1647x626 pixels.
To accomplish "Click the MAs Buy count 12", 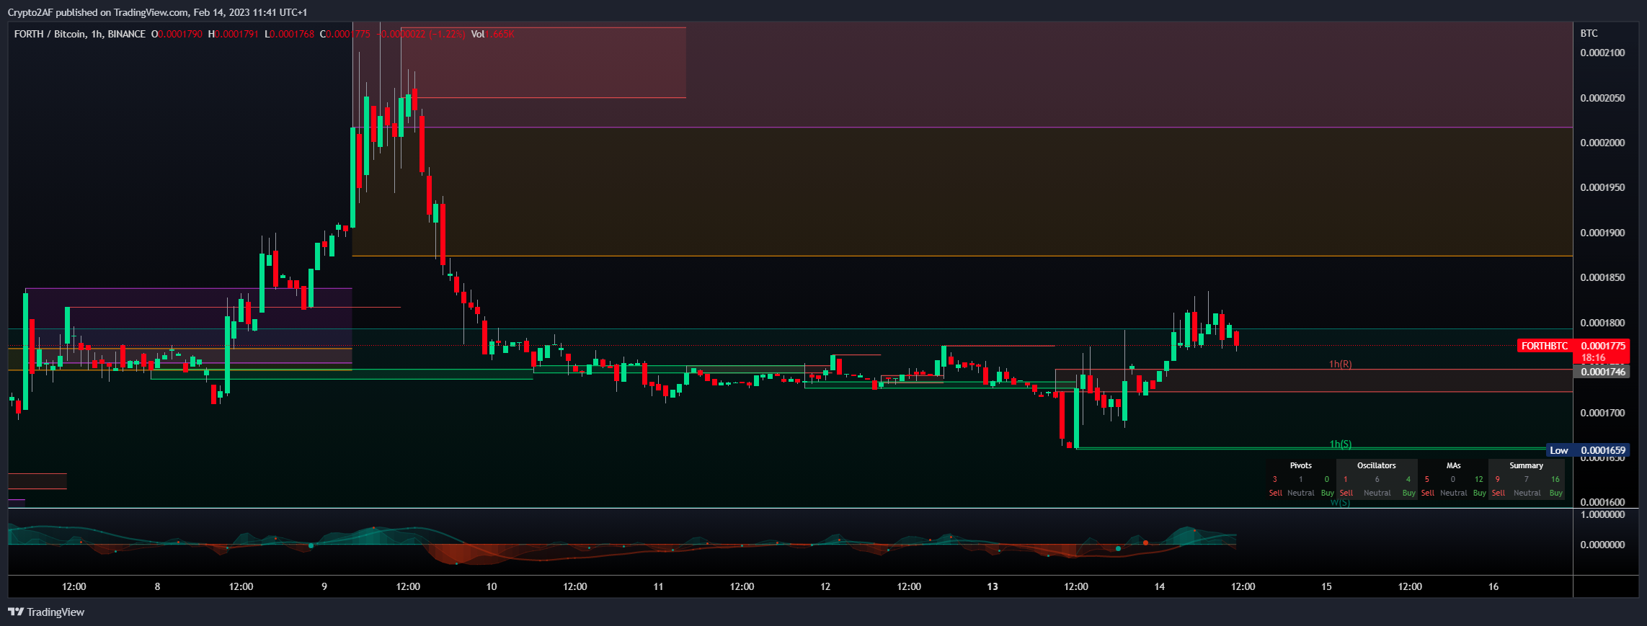I will point(1479,479).
